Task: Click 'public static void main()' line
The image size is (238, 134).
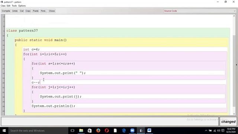Action: (x=41, y=40)
